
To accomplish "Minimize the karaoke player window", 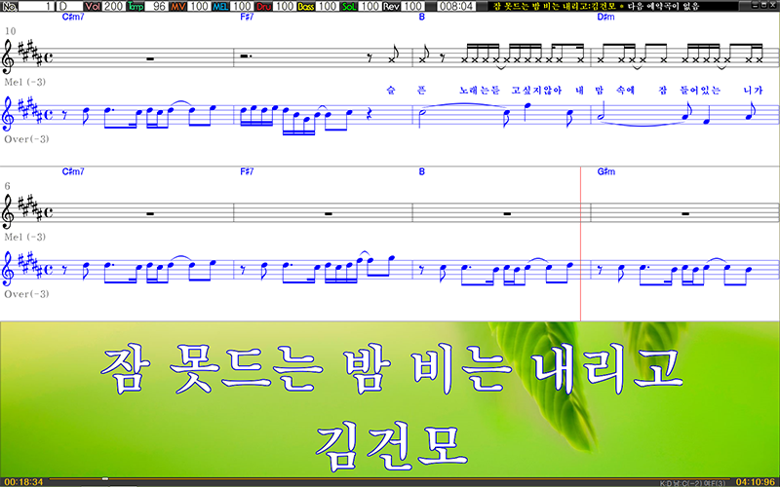I will [x=757, y=6].
